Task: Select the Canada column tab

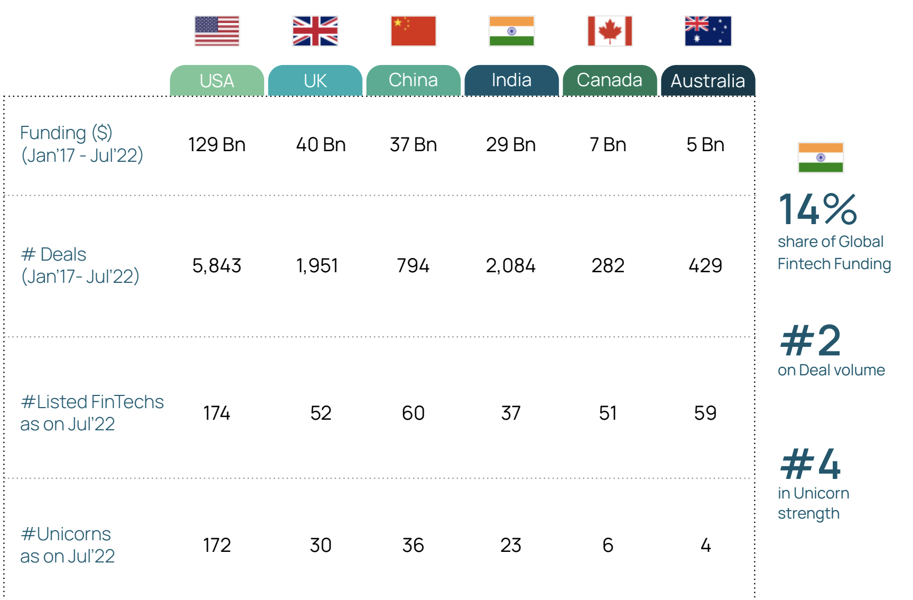Action: coord(610,81)
